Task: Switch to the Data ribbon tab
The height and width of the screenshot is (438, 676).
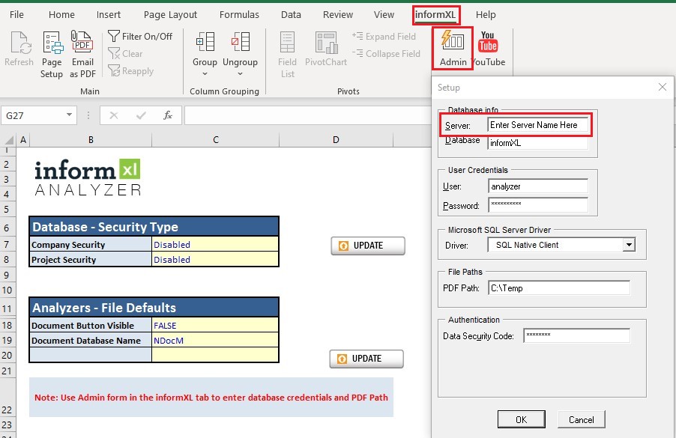Action: click(x=291, y=13)
